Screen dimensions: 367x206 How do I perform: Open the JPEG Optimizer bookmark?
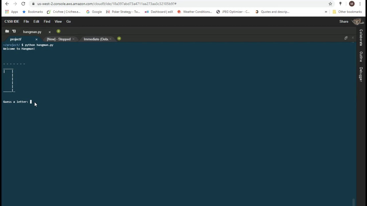(x=233, y=12)
